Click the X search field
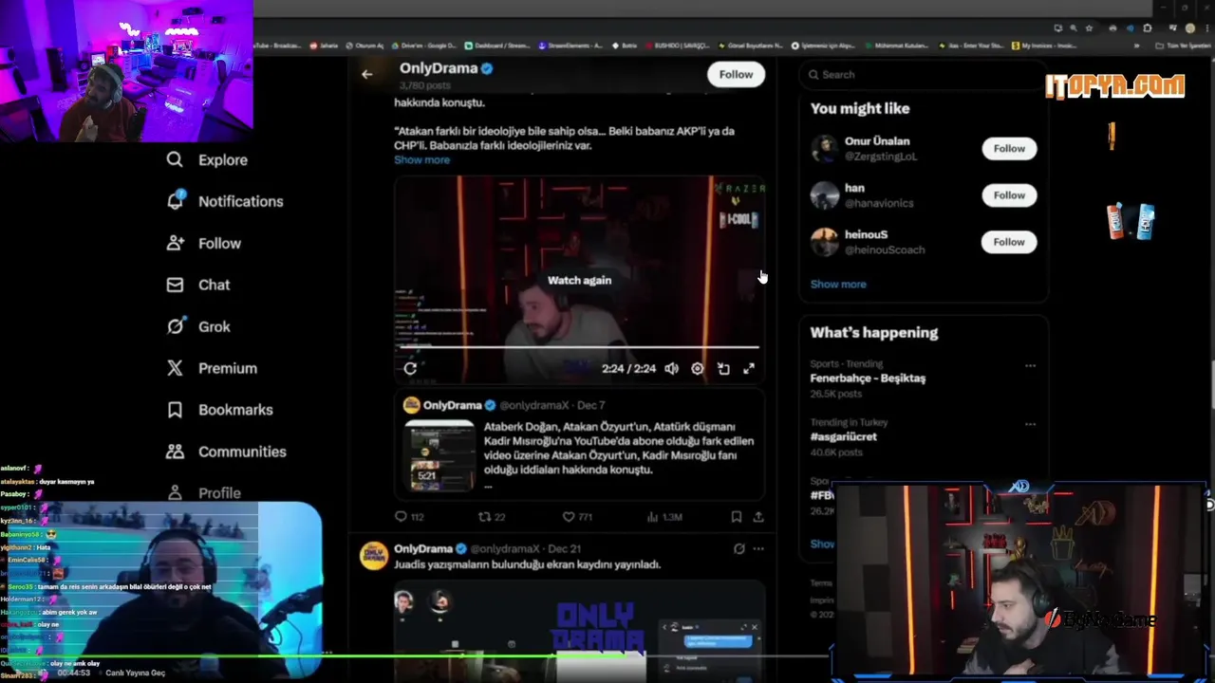1215x683 pixels. pyautogui.click(x=923, y=74)
